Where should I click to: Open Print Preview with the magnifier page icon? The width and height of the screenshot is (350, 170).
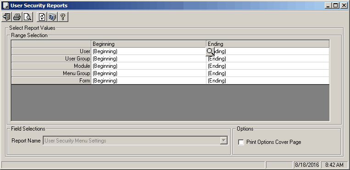point(28,17)
